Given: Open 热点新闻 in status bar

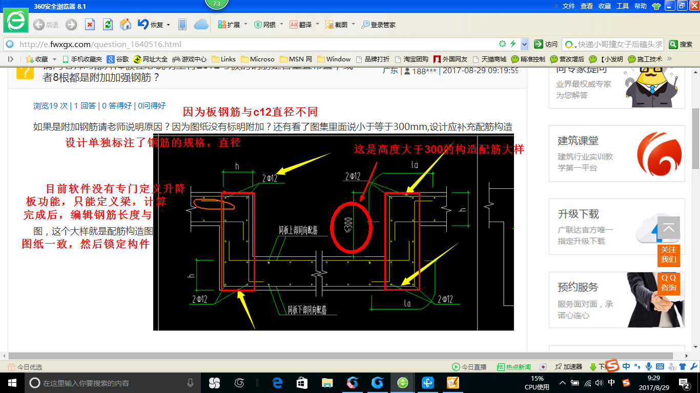Looking at the screenshot, I should coord(514,367).
